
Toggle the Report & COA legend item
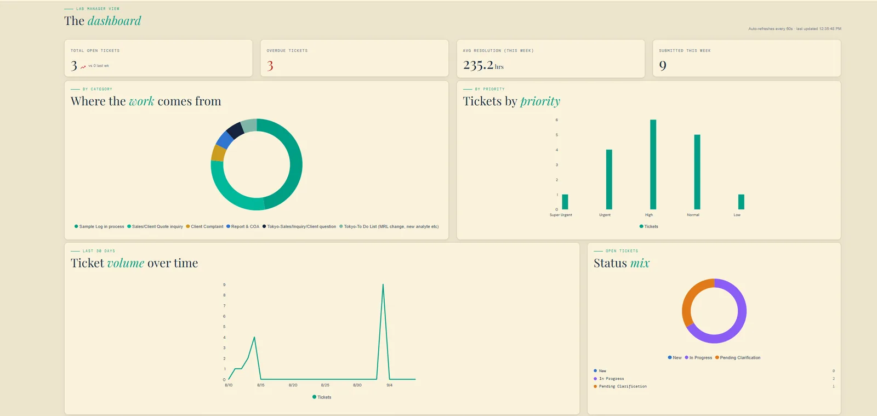[x=243, y=226]
